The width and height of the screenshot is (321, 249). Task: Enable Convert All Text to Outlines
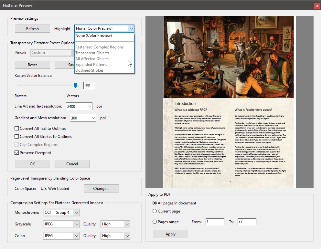[17, 129]
